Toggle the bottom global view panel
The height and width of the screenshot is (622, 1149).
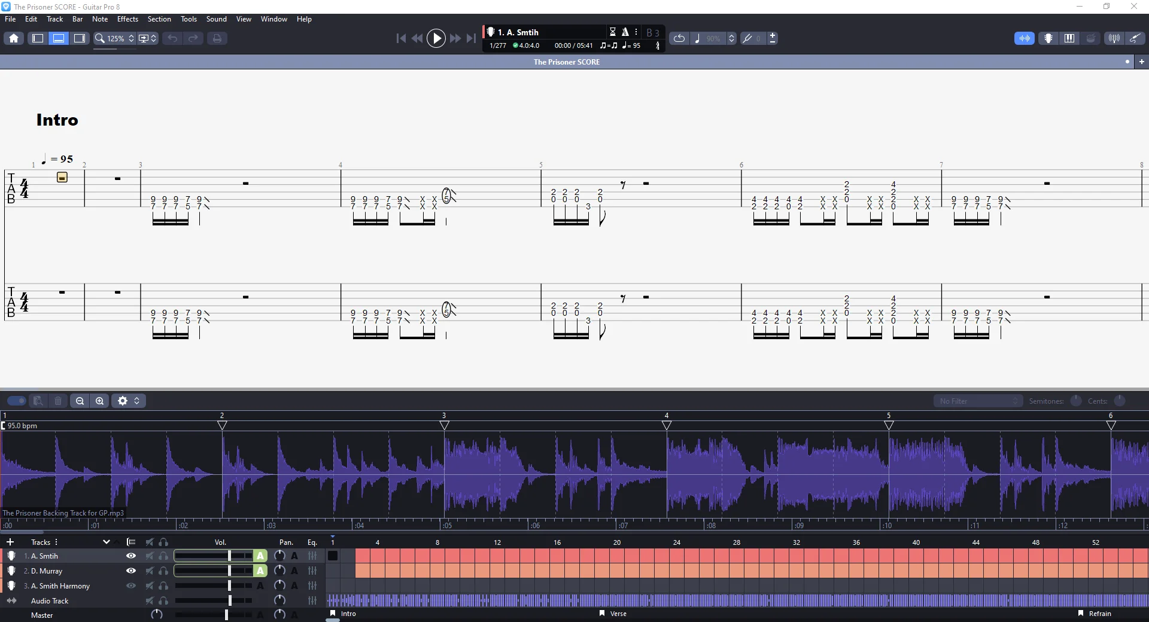59,38
